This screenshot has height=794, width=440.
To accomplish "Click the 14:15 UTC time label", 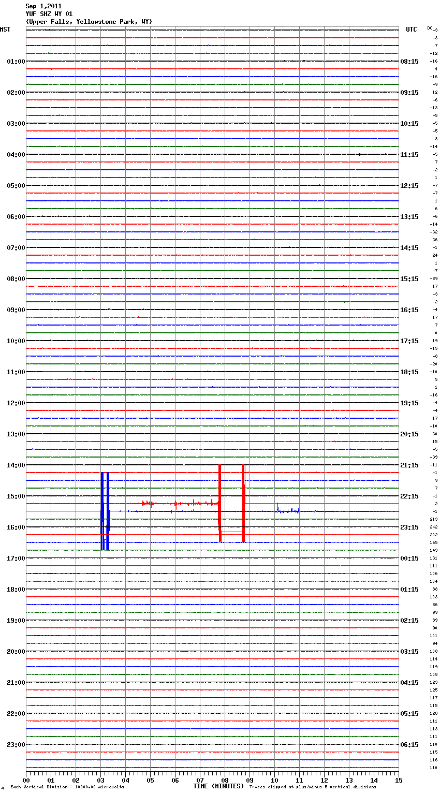I will (x=409, y=247).
